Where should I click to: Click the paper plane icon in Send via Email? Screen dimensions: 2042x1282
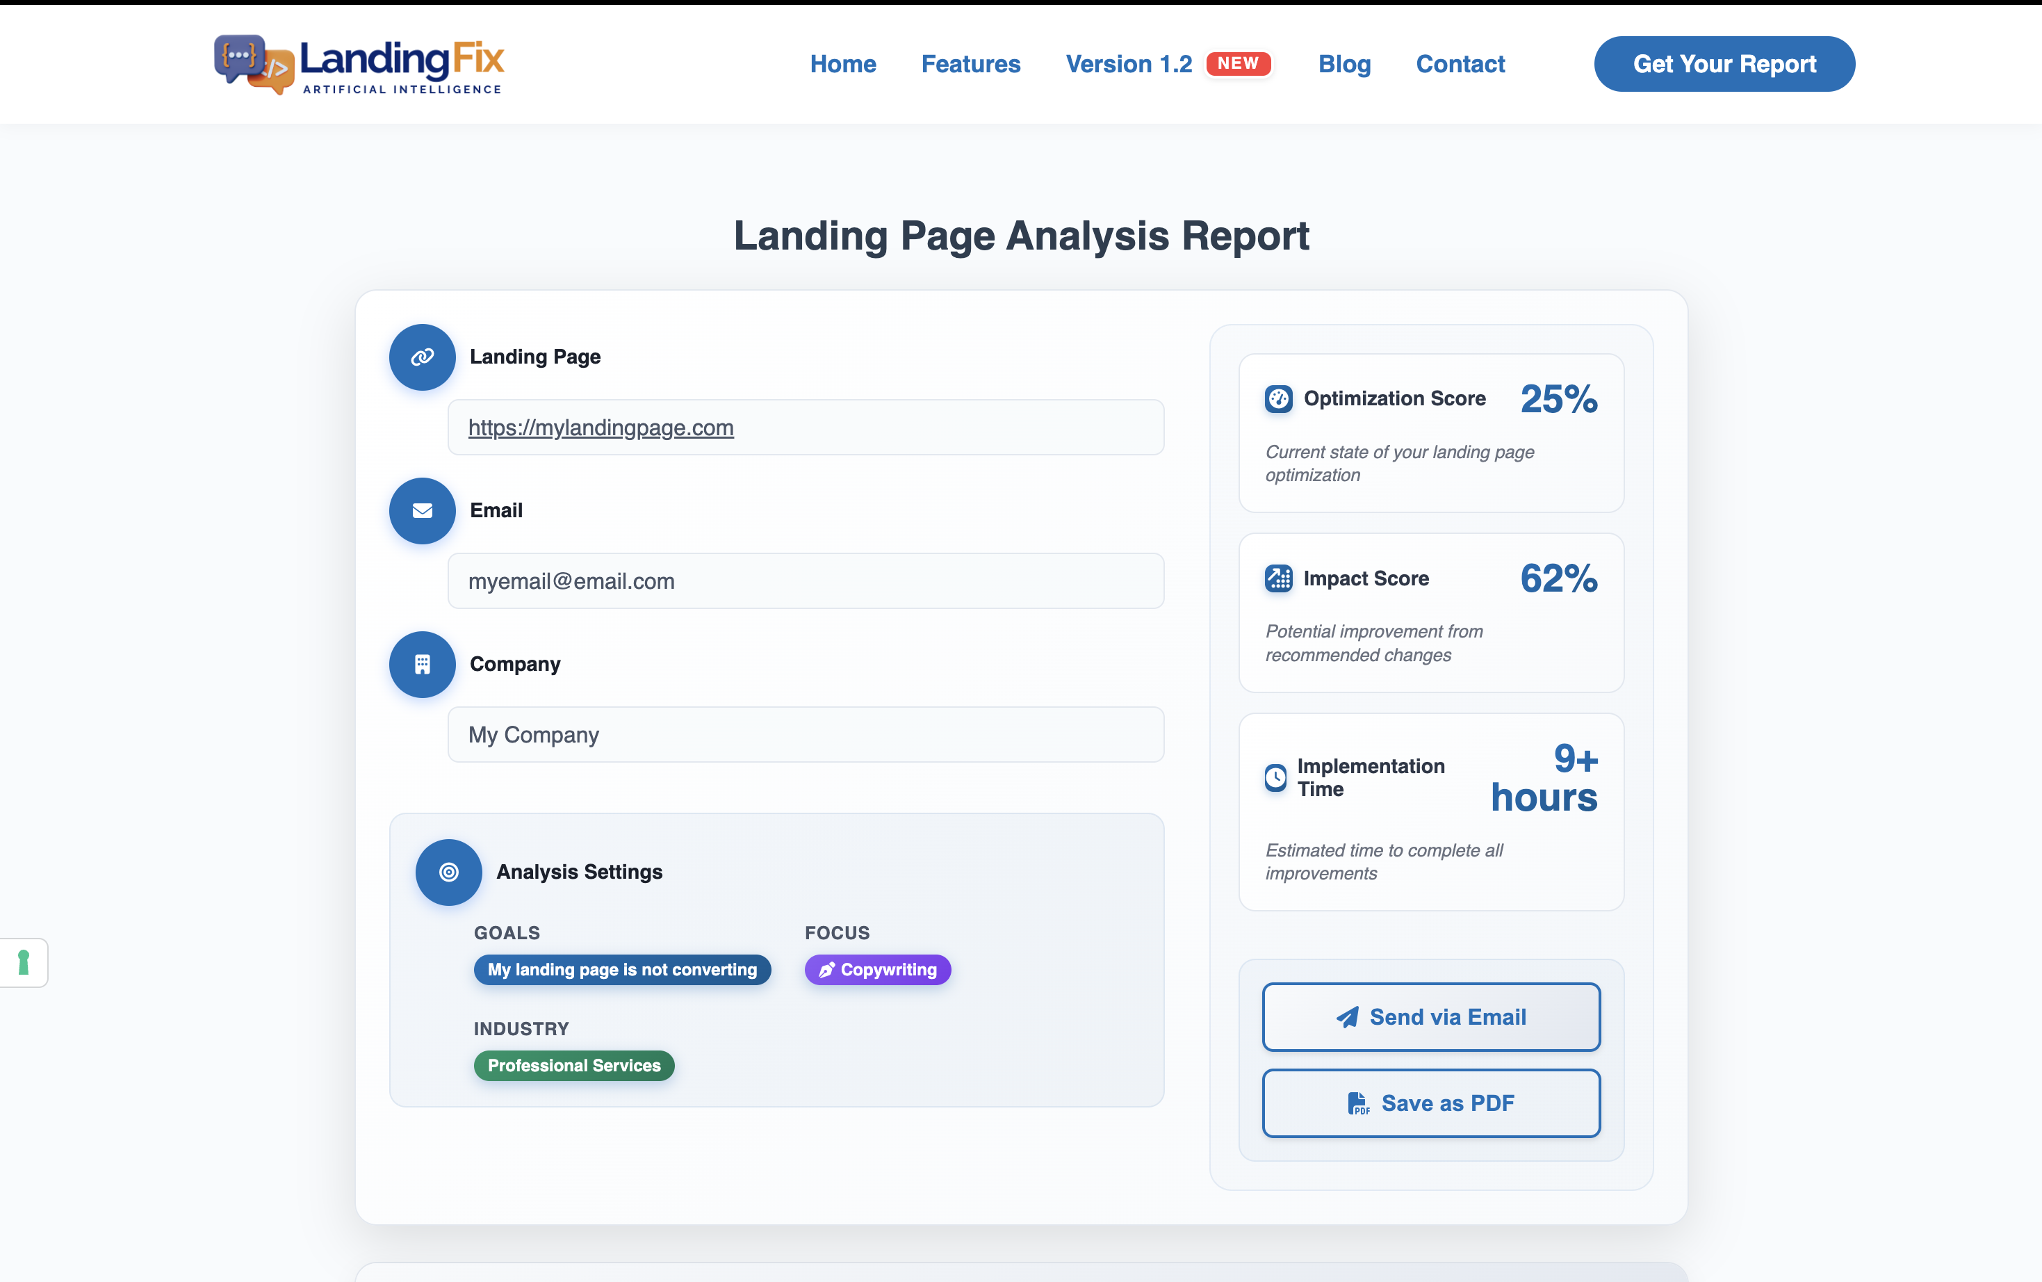(x=1346, y=1016)
